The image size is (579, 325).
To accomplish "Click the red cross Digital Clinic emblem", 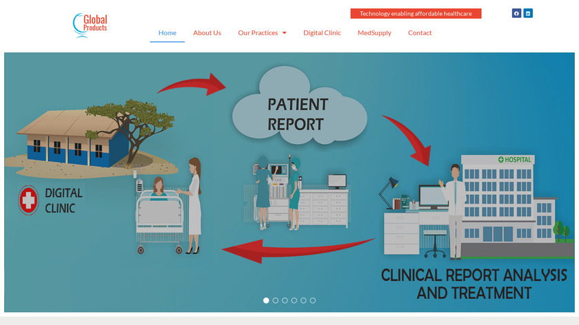I will click(28, 200).
